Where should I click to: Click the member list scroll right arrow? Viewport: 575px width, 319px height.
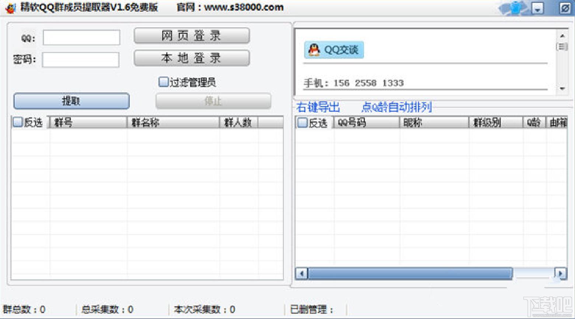pos(560,273)
